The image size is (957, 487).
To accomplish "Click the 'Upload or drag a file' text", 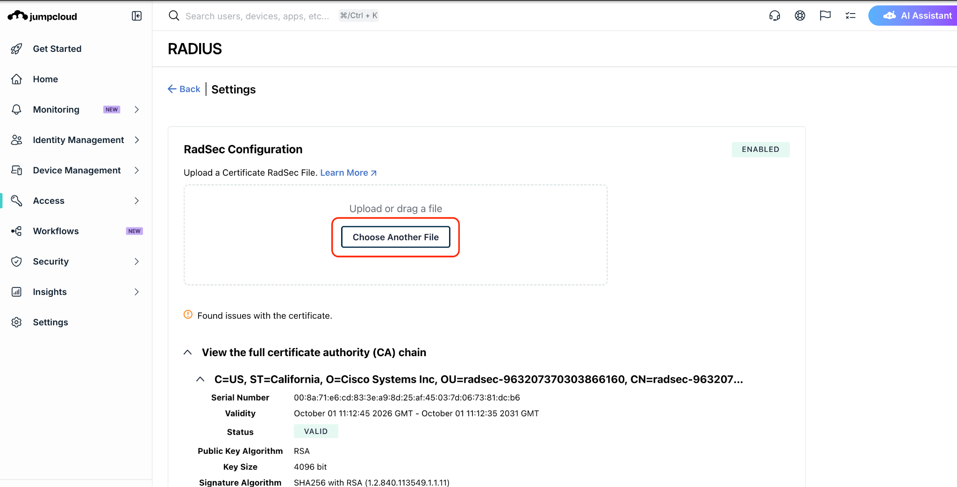I will pyautogui.click(x=395, y=208).
